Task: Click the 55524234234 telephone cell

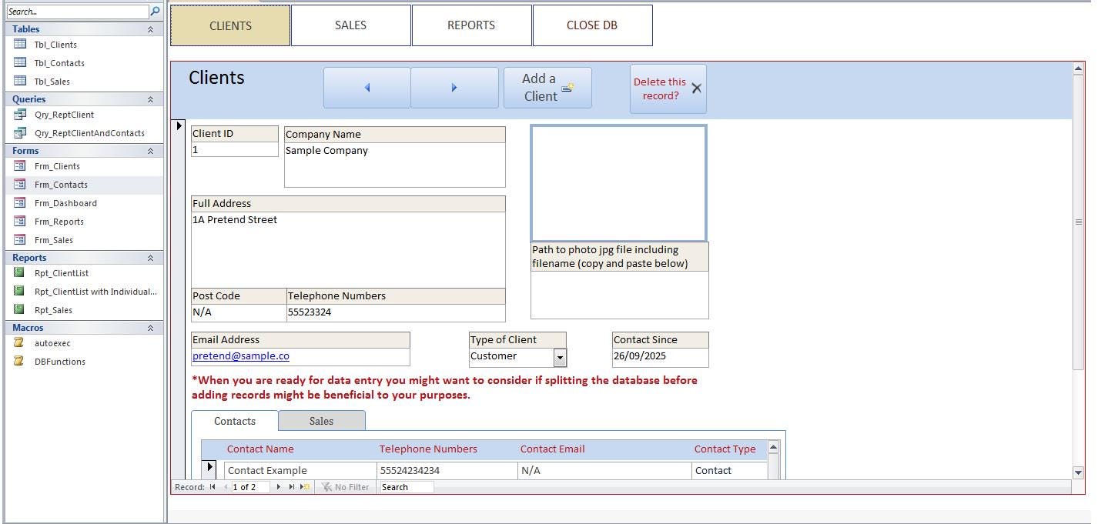Action: (x=447, y=470)
